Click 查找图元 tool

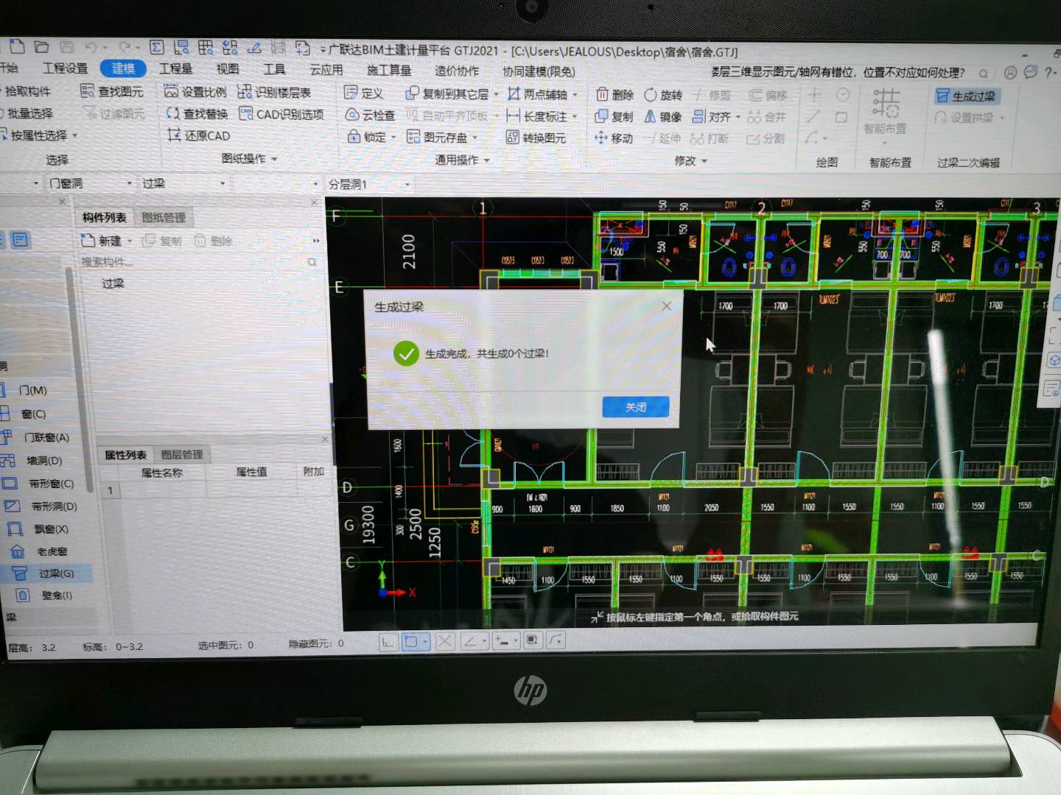(x=112, y=91)
